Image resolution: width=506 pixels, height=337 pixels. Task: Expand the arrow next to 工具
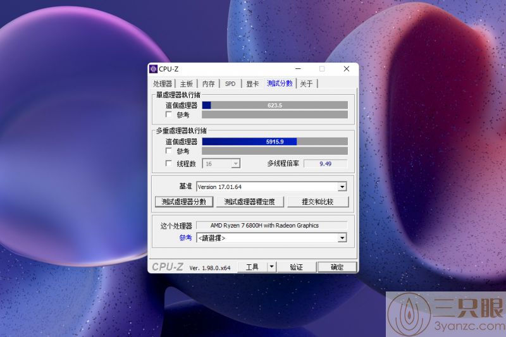pyautogui.click(x=272, y=267)
